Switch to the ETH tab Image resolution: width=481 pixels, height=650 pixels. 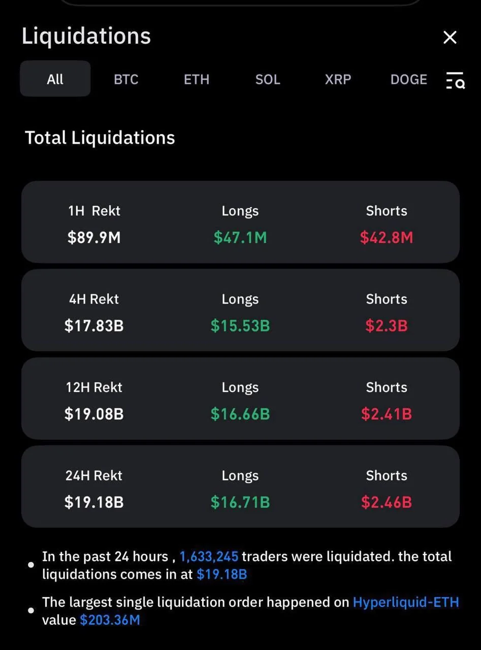[x=197, y=79]
